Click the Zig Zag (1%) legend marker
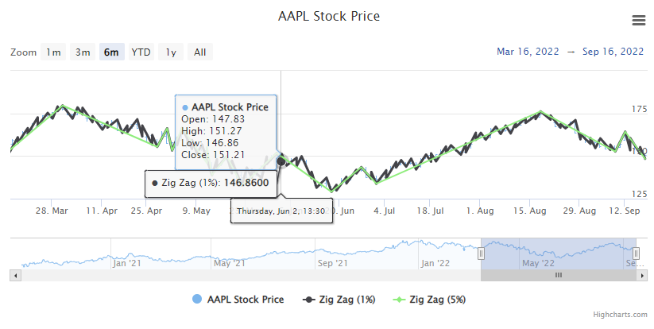The height and width of the screenshot is (329, 654). (x=308, y=300)
